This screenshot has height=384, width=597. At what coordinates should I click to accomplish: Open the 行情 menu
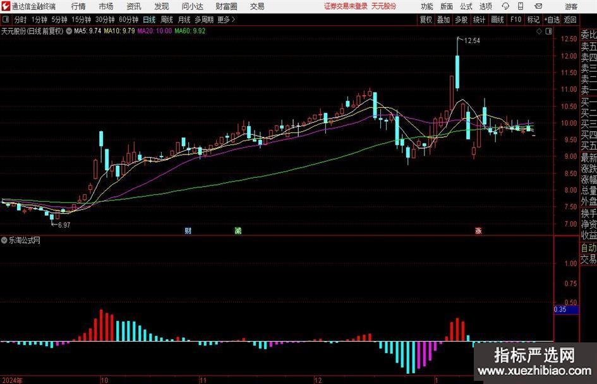coord(78,6)
